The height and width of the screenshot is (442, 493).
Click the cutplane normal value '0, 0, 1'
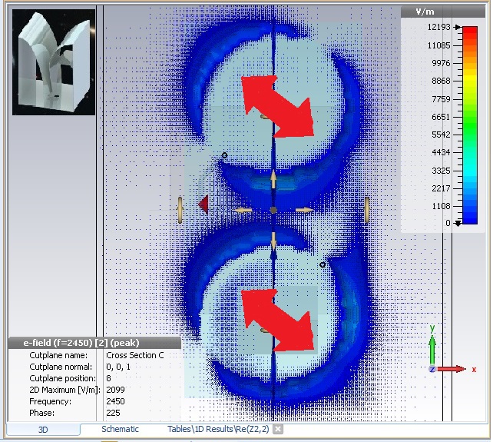118,367
